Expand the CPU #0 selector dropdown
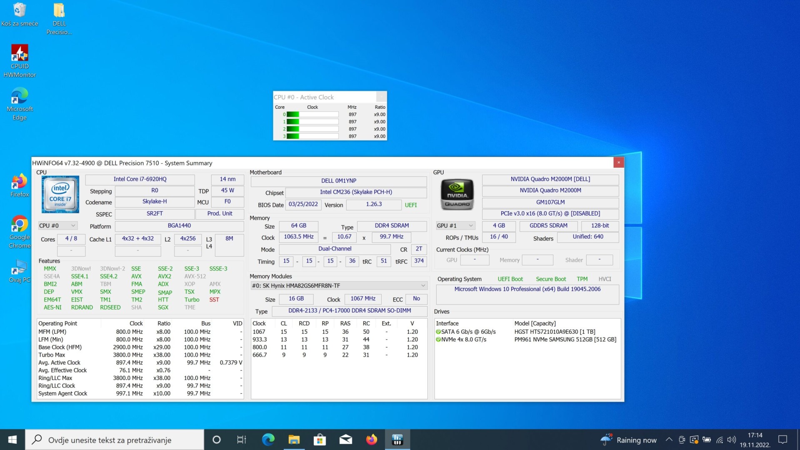Viewport: 800px width, 450px height. 57,225
